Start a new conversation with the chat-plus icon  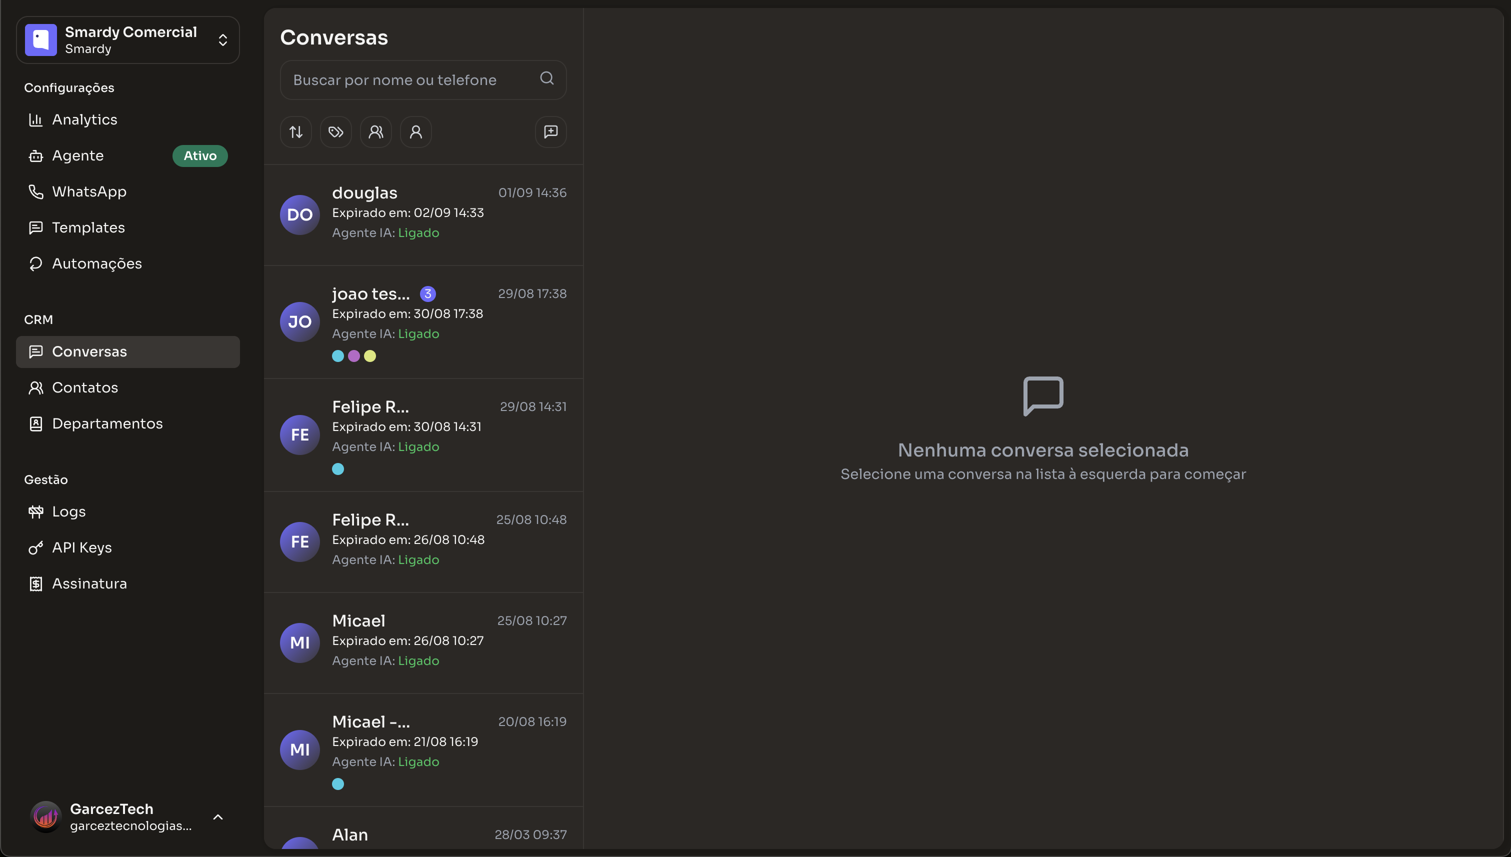[550, 131]
